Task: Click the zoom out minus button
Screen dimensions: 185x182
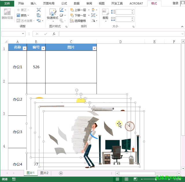Action: pos(142,179)
